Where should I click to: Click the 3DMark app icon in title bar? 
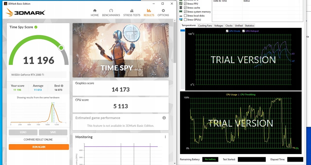tap(5, 4)
